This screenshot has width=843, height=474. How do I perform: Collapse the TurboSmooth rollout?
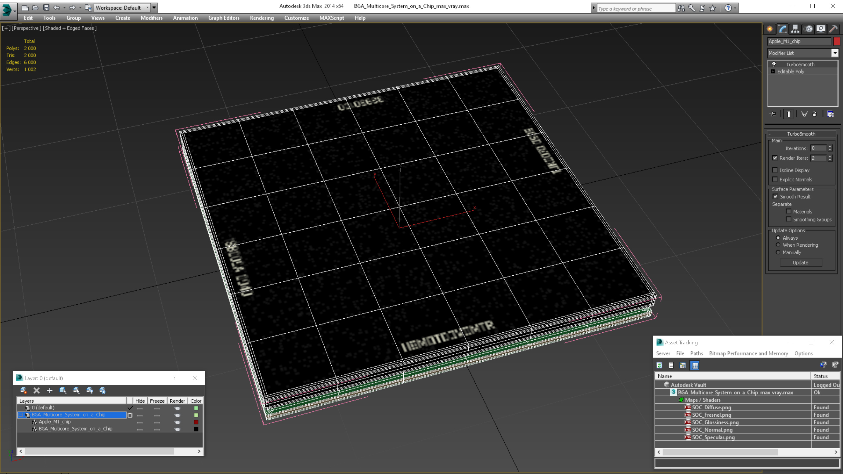click(770, 134)
